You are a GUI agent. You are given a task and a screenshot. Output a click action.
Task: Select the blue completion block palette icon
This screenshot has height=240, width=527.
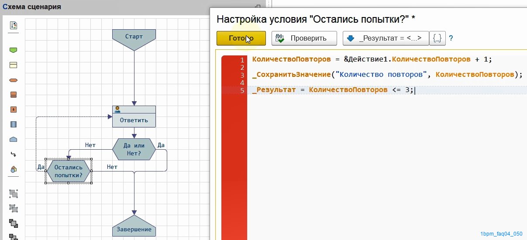click(14, 139)
